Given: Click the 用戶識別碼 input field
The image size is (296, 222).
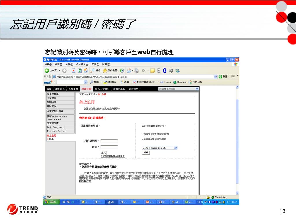Looking at the screenshot, I should tap(109, 141).
